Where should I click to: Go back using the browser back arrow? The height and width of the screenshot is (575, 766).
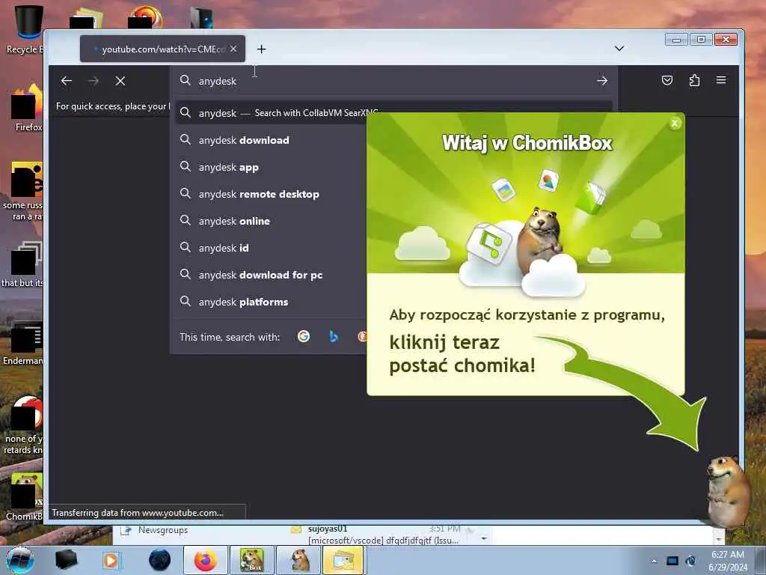pos(67,81)
